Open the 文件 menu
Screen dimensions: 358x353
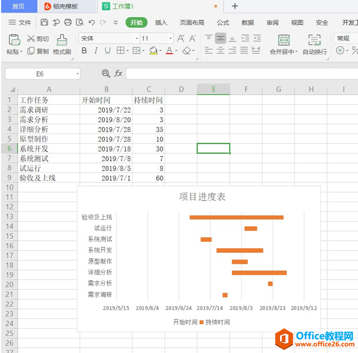pos(20,22)
